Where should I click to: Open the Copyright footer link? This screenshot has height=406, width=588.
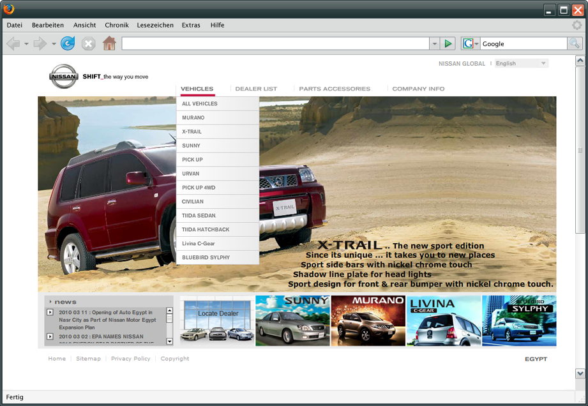[x=175, y=359]
